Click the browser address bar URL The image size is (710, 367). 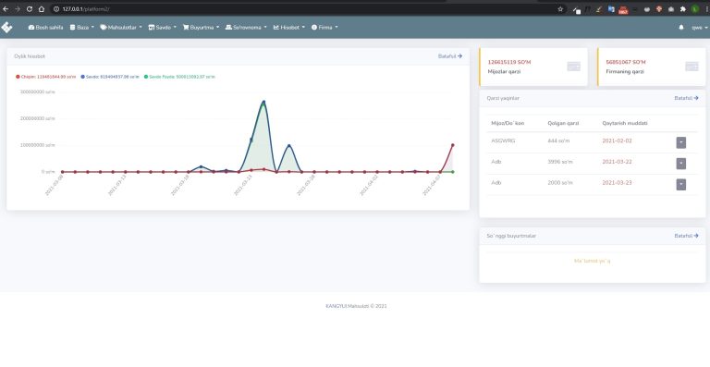[86, 9]
